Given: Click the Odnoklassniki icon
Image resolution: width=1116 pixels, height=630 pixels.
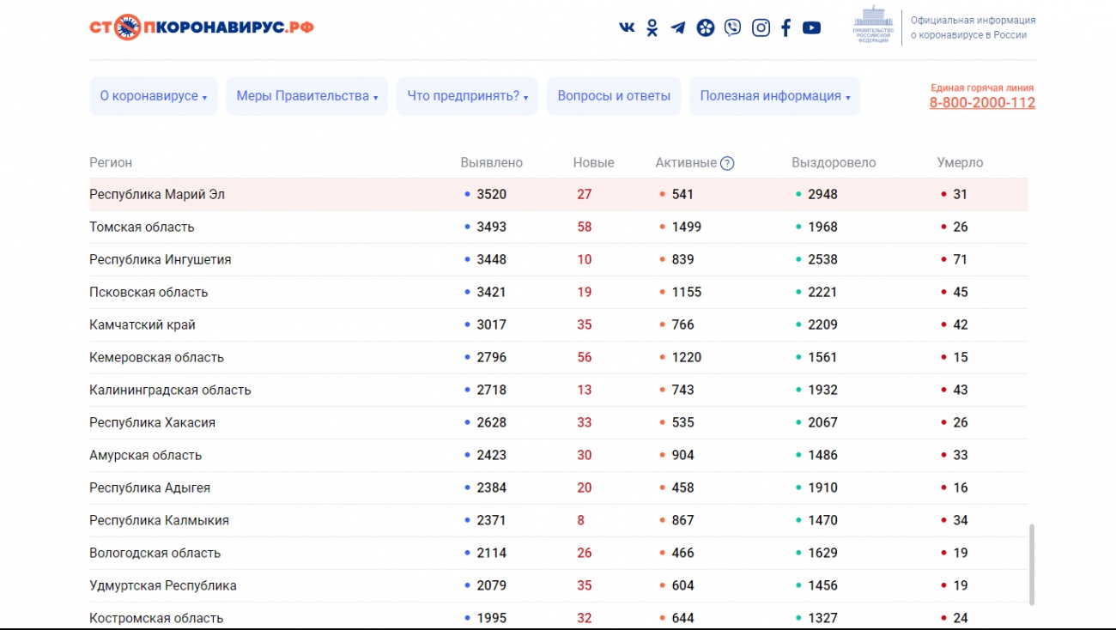Looking at the screenshot, I should 652,27.
